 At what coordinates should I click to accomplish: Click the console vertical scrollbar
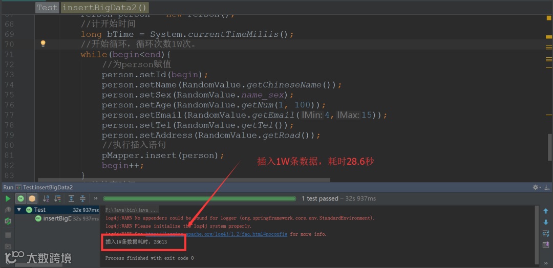point(537,235)
